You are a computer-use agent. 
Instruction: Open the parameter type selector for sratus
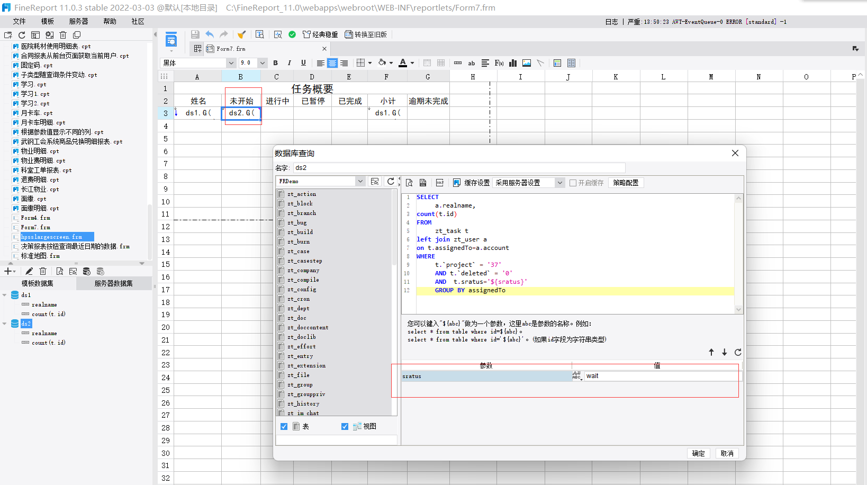(577, 376)
